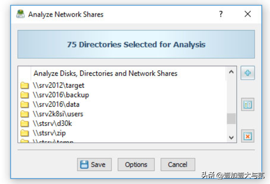Click the scrollbar up arrow
This screenshot has height=184, width=270.
(x=231, y=72)
